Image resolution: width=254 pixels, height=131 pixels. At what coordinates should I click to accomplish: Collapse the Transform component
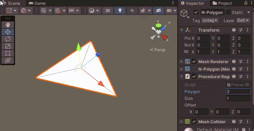(181, 30)
